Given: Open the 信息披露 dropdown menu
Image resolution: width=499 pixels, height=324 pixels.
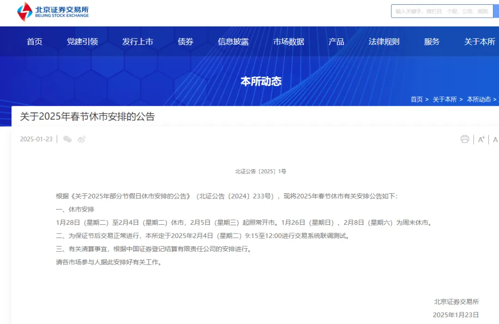Looking at the screenshot, I should point(233,41).
